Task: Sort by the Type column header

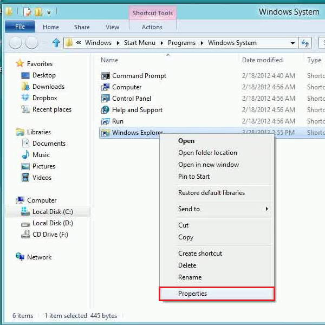Action: (x=314, y=60)
